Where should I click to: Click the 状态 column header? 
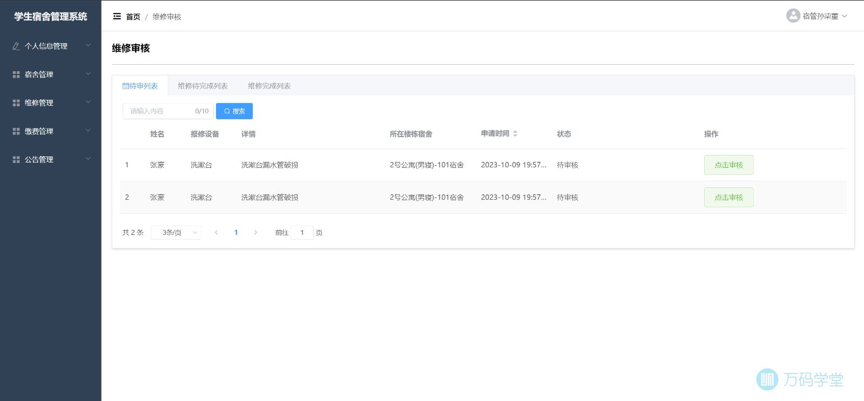pyautogui.click(x=564, y=134)
